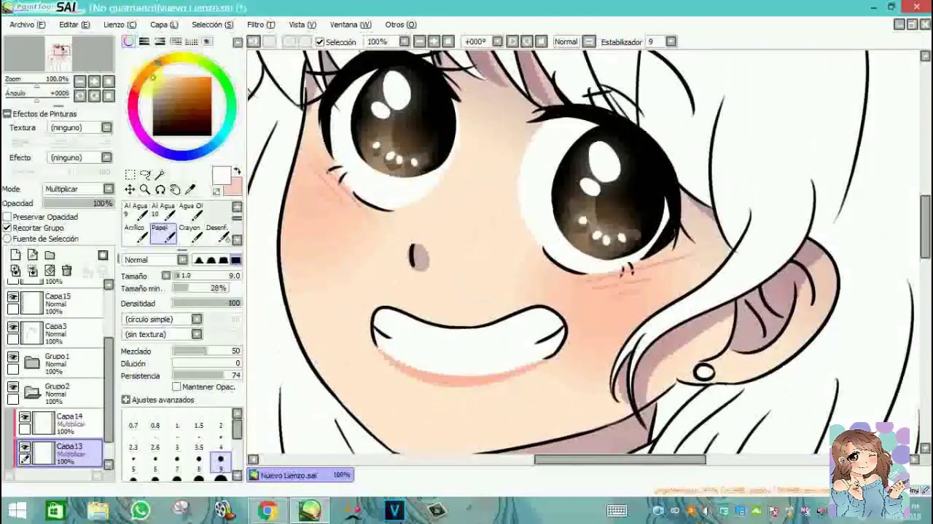The width and height of the screenshot is (933, 524).
Task: Open the círculo simple brush shape dropdown
Action: [197, 319]
